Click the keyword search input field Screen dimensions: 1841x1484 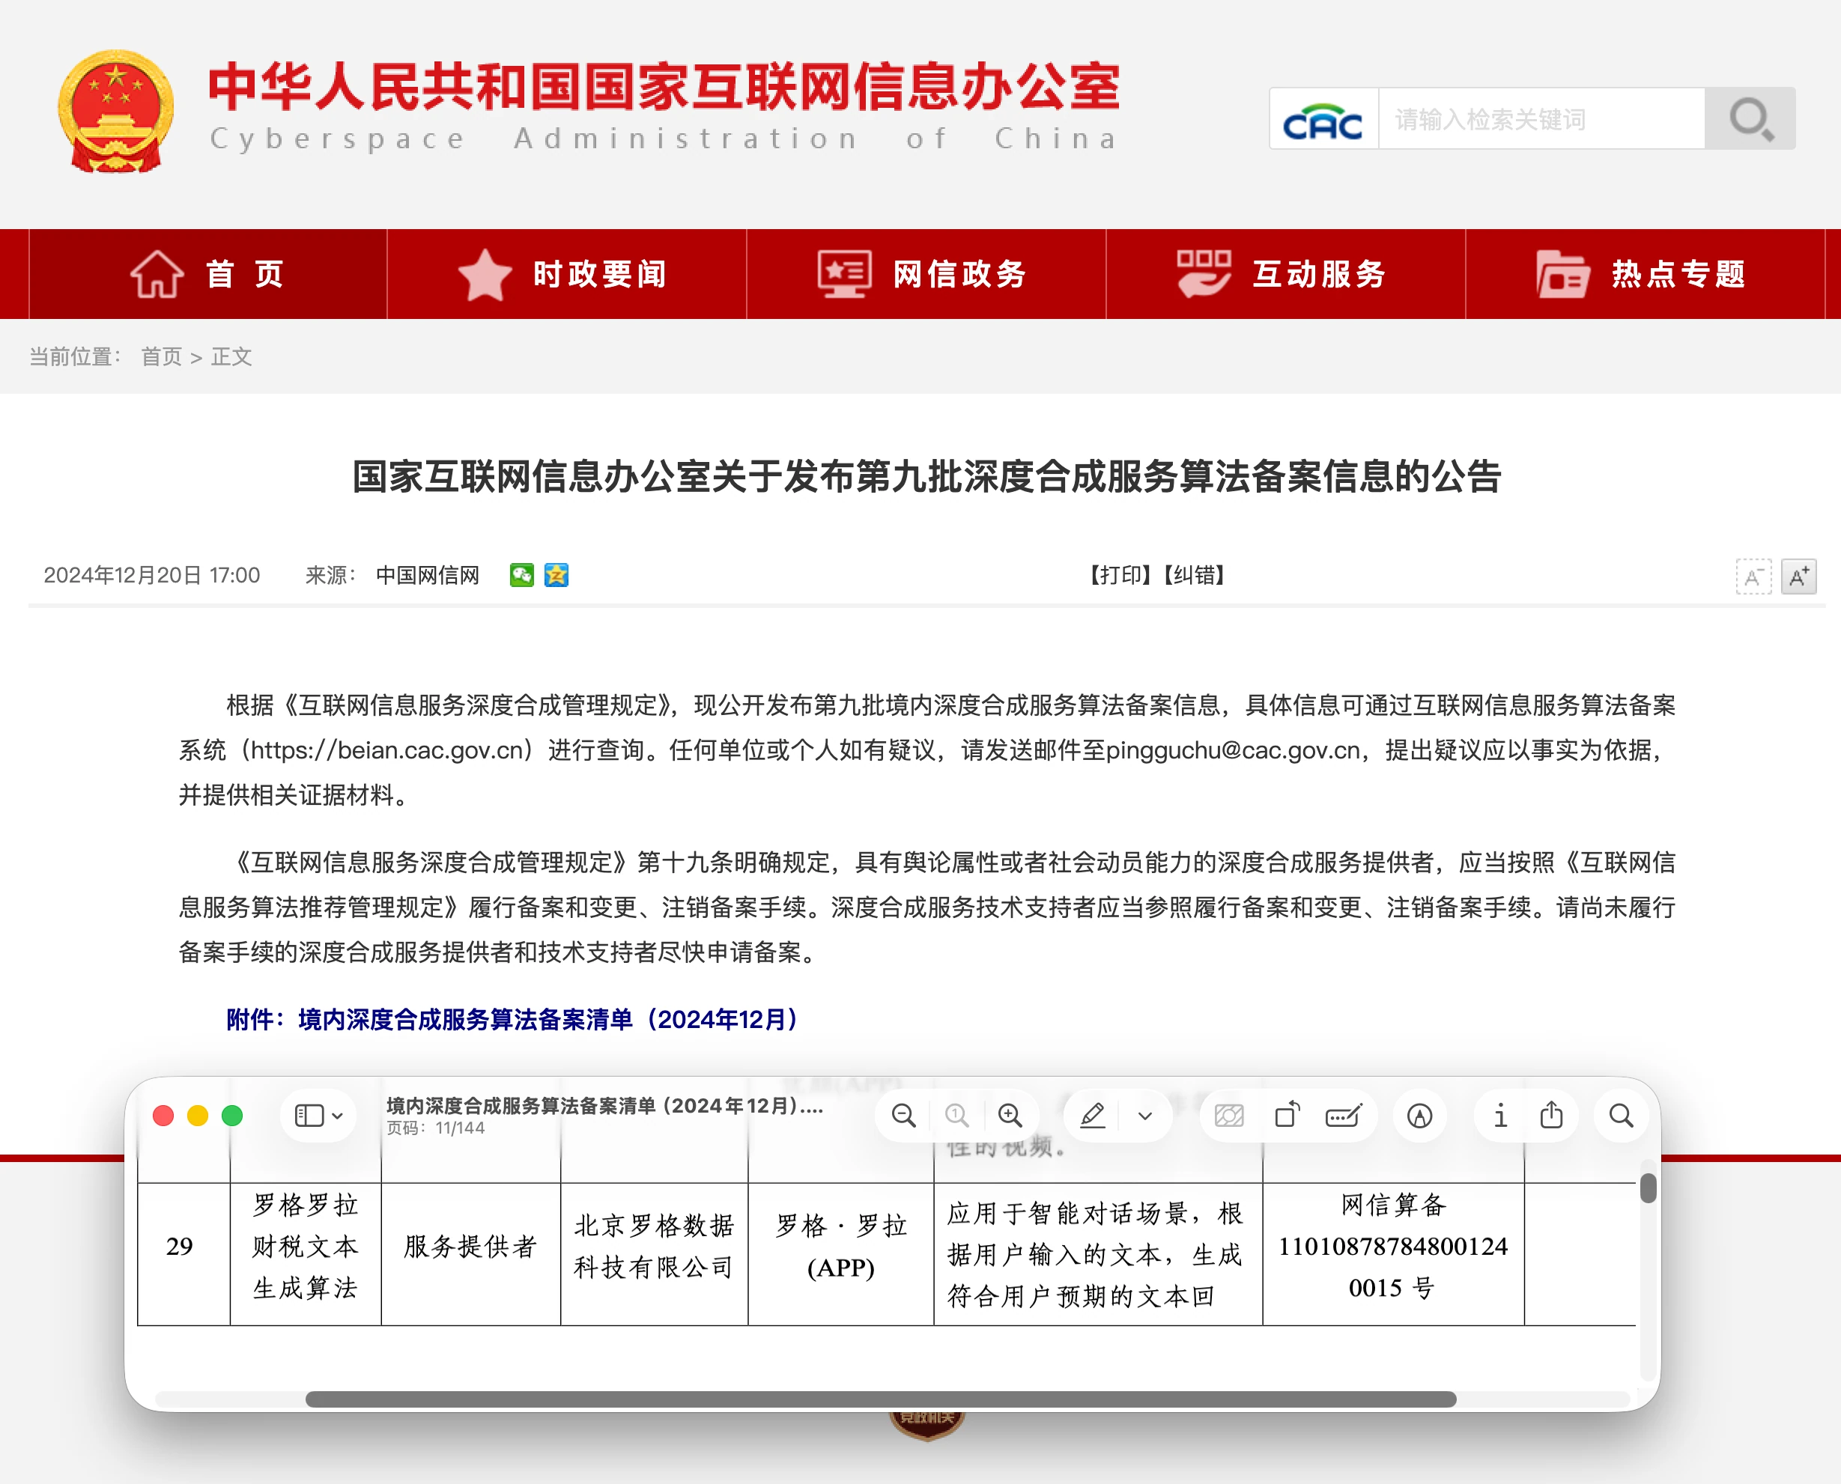pos(1541,119)
